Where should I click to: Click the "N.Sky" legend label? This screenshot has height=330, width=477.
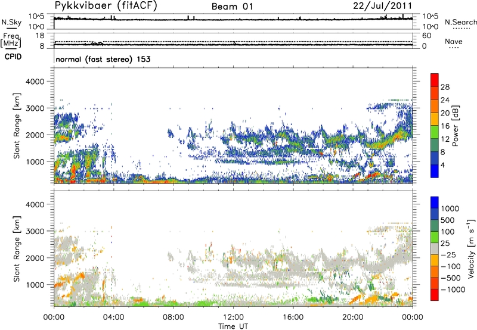[11, 22]
